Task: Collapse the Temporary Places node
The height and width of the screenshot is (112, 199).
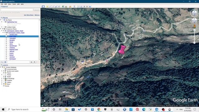Action: [x=1, y=29]
